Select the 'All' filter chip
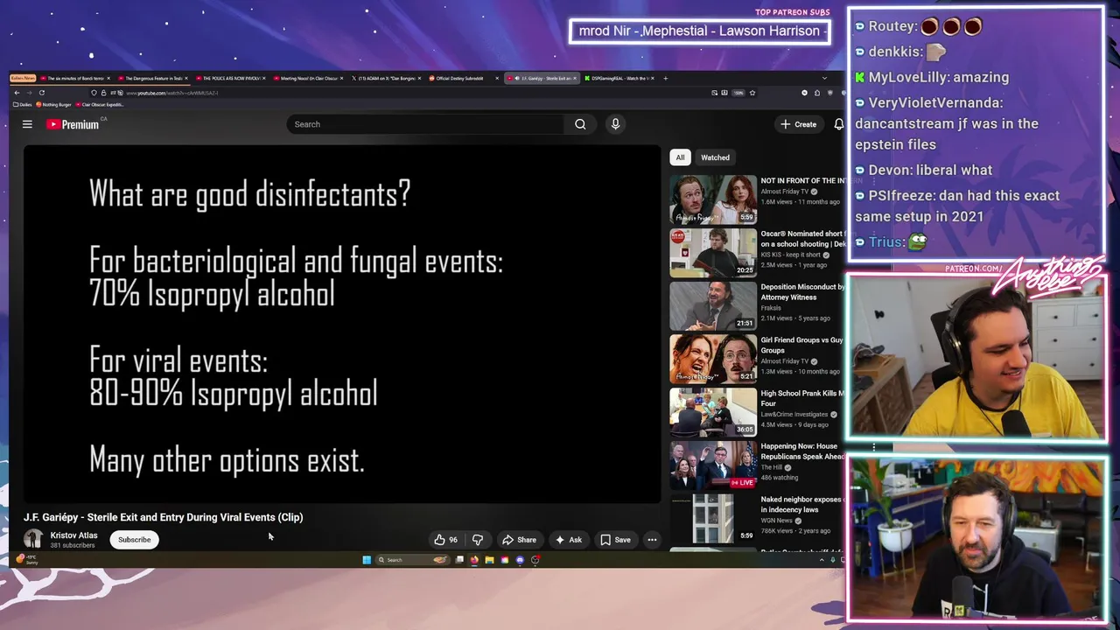The height and width of the screenshot is (630, 1120). click(680, 157)
